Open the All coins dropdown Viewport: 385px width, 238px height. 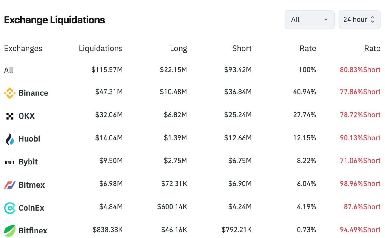310,20
